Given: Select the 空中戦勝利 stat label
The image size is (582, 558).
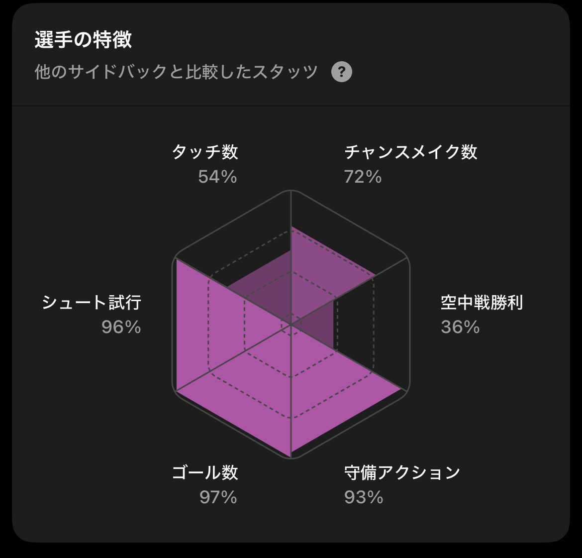Looking at the screenshot, I should [x=482, y=302].
